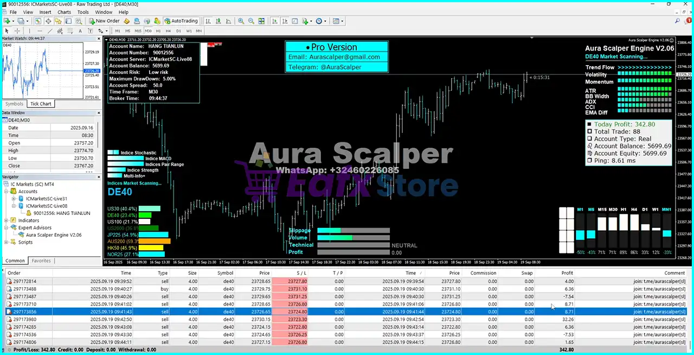This screenshot has height=355, width=694.
Task: Toggle the Terminal panel toolbar icon
Action: pyautogui.click(x=68, y=21)
